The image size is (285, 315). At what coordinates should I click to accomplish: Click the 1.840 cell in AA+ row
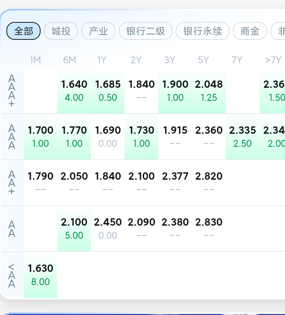[108, 183]
